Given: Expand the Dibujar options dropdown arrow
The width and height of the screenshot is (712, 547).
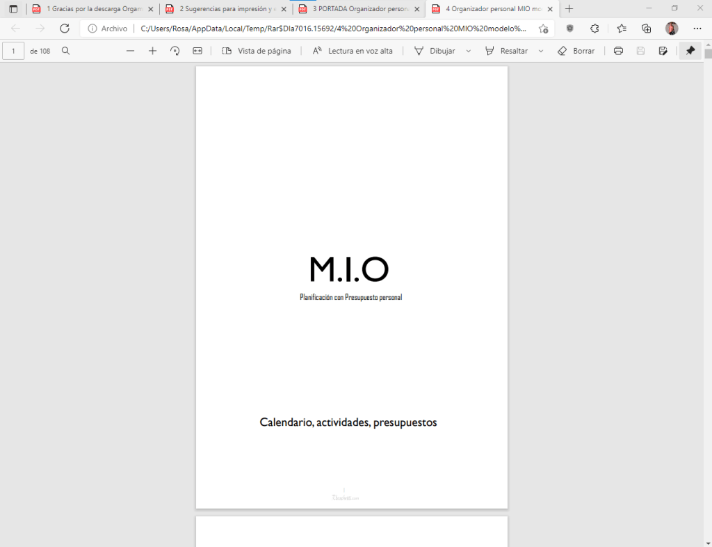Looking at the screenshot, I should click(468, 51).
